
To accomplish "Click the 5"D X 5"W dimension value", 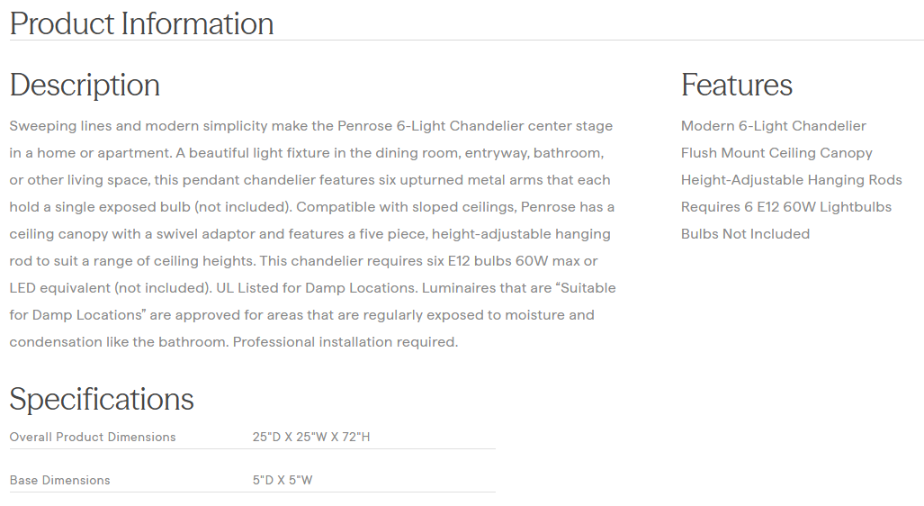I will tap(283, 481).
